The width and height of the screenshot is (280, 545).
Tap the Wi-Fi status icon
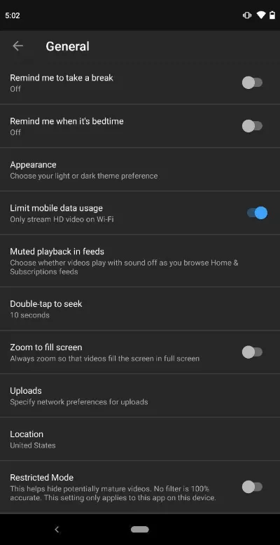tap(261, 15)
